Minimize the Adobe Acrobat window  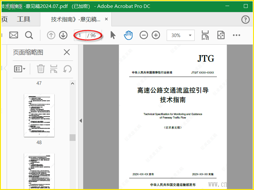(x=227, y=6)
